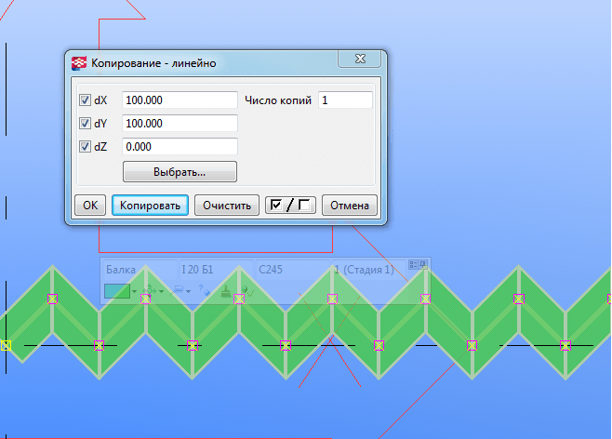Toggle the dY checkbox
Screen dimensions: 612x439
click(85, 124)
